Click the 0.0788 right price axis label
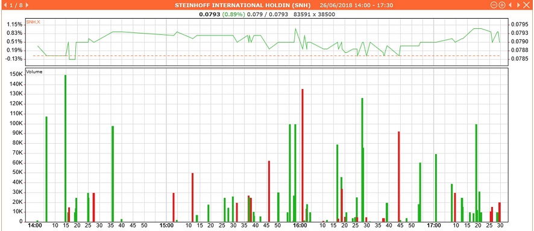Viewport: 534px width, 231px height. coord(520,51)
